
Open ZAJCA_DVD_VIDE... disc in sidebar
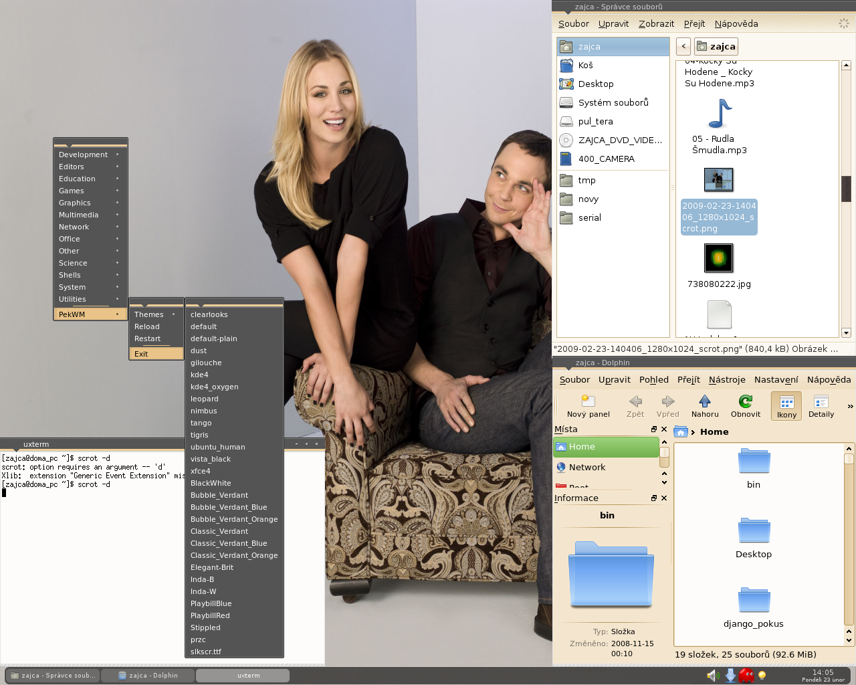click(613, 140)
